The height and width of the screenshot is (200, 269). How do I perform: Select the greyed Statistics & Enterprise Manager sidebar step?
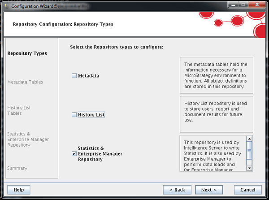point(28,139)
